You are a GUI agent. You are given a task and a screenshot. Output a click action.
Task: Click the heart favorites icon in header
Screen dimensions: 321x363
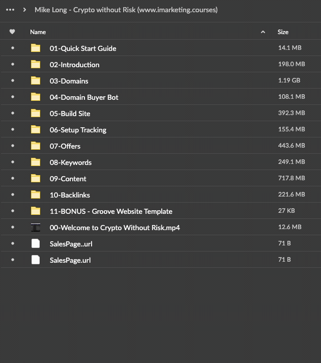(x=12, y=32)
